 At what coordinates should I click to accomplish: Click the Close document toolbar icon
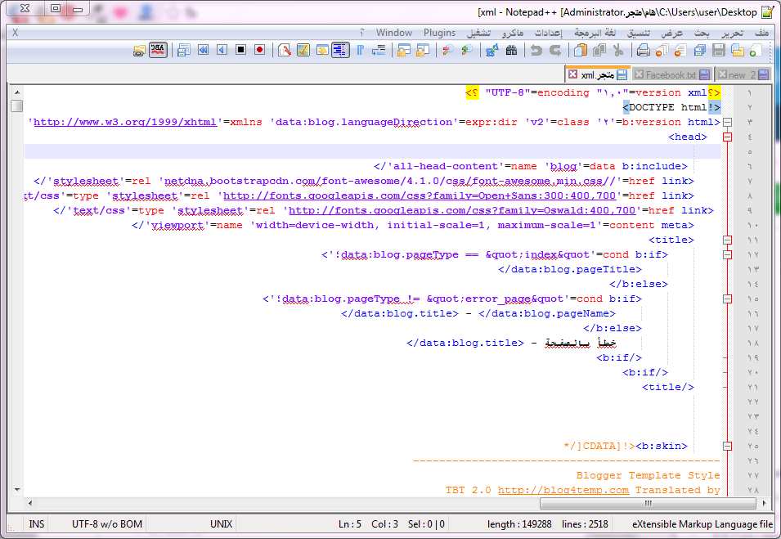coord(680,50)
